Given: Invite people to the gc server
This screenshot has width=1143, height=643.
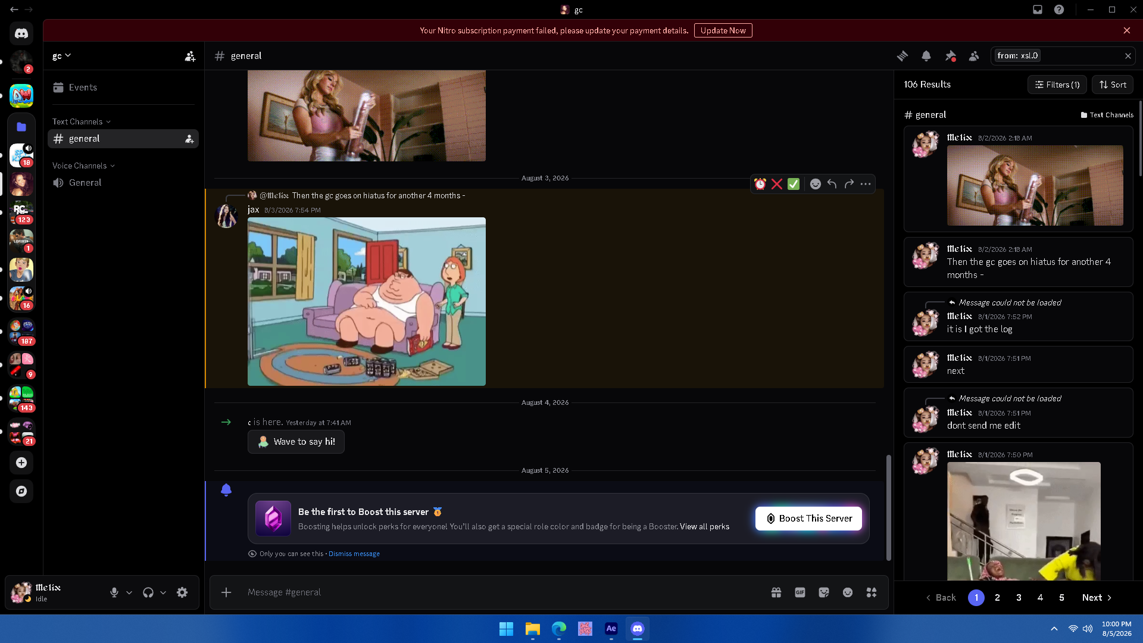Looking at the screenshot, I should (x=190, y=56).
